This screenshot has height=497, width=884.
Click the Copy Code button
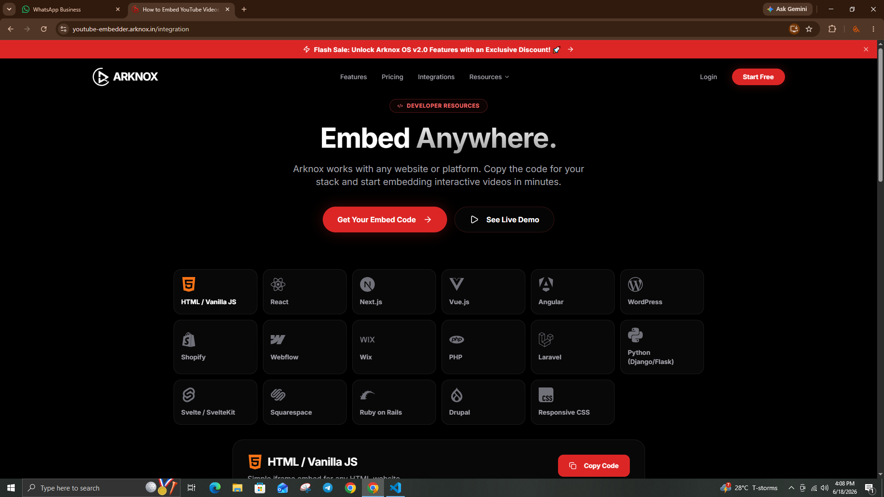pos(593,466)
